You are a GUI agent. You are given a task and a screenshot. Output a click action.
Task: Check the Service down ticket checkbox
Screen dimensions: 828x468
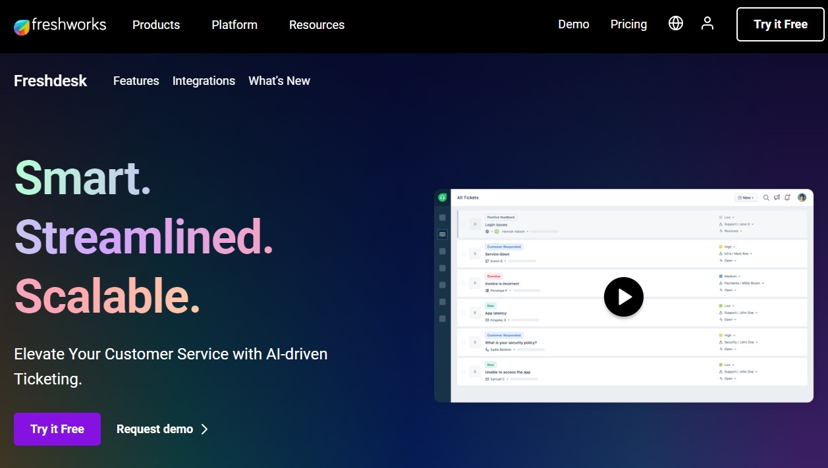click(x=462, y=253)
